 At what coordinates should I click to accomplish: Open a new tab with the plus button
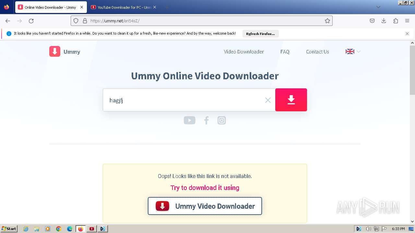(167, 7)
